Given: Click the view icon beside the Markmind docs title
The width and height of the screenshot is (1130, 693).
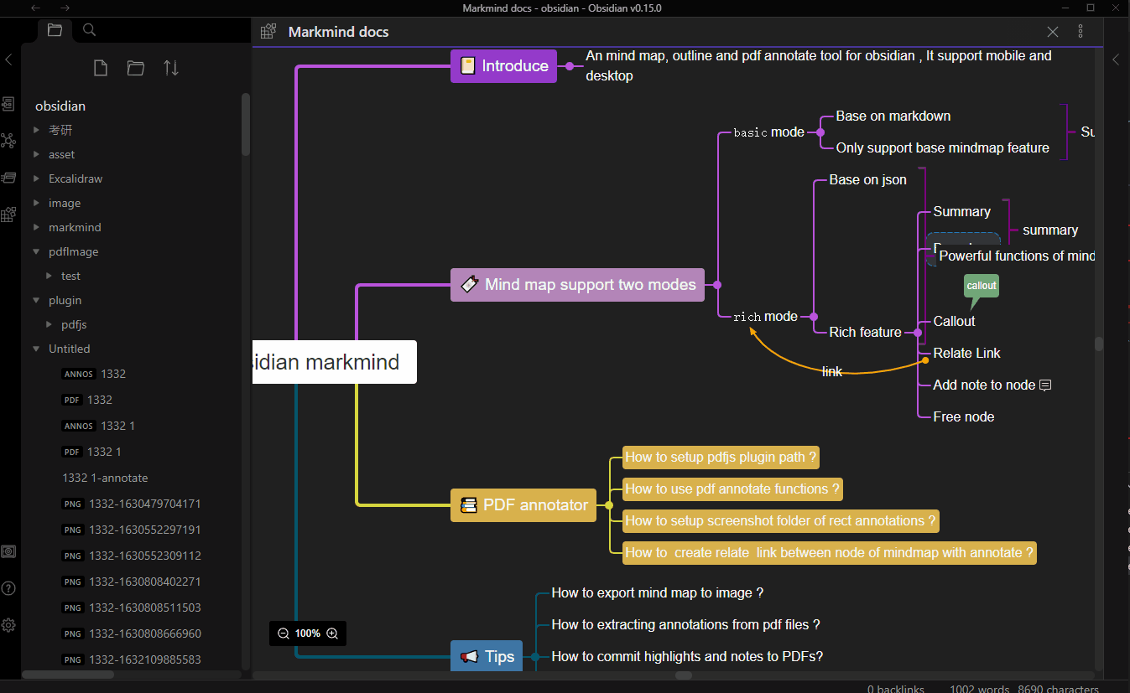Looking at the screenshot, I should click(268, 32).
